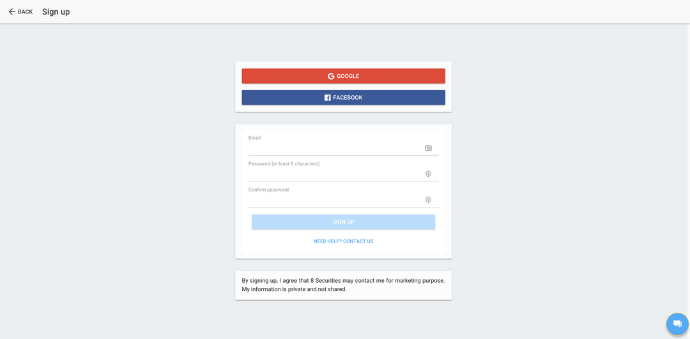Screen dimensions: 690x339
Task: Click the contact card icon in Email field
Action: 428,148
